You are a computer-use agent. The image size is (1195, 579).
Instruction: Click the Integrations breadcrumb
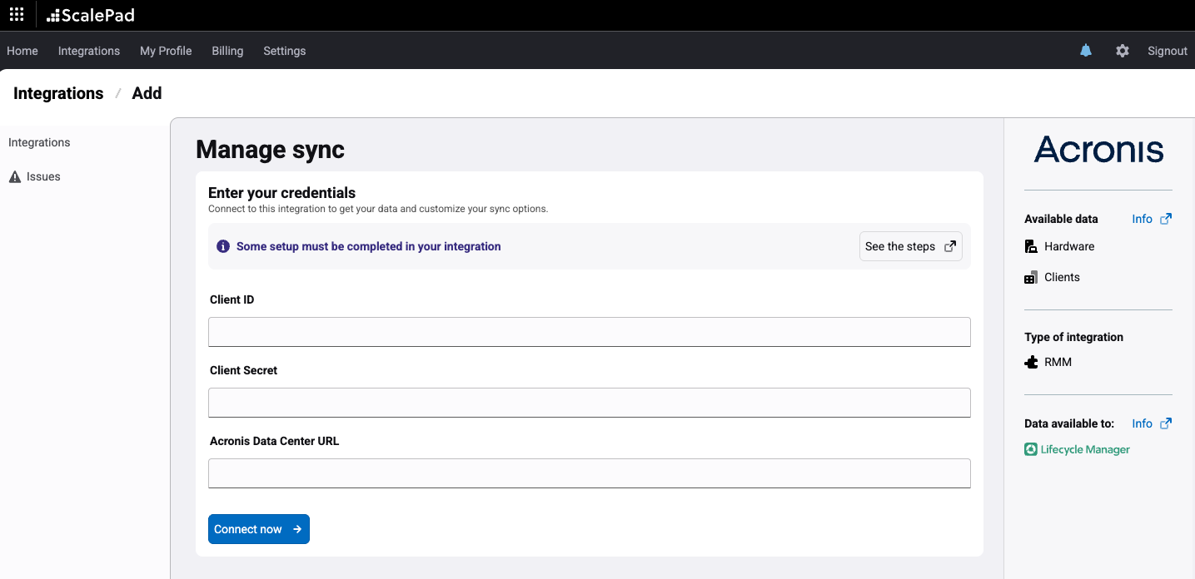pyautogui.click(x=58, y=93)
